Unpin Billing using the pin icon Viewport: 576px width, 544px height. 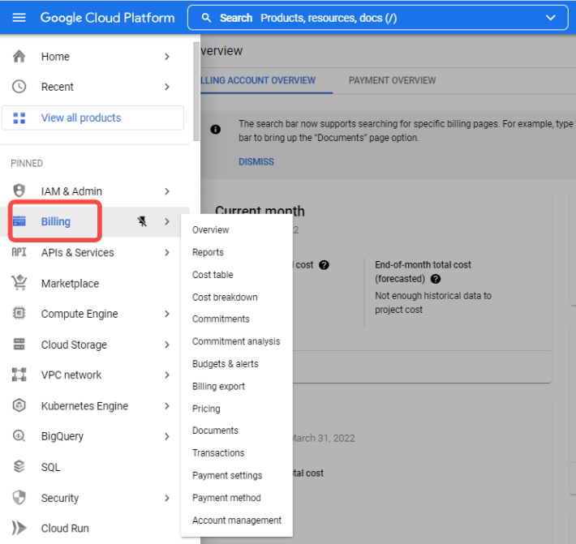point(142,221)
